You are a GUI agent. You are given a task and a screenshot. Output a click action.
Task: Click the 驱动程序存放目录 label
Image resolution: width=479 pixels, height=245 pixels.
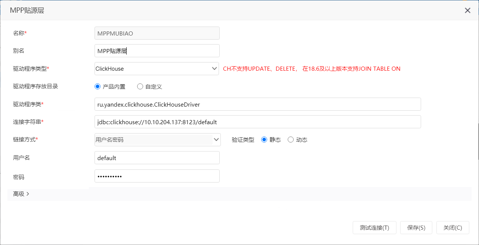(x=35, y=86)
